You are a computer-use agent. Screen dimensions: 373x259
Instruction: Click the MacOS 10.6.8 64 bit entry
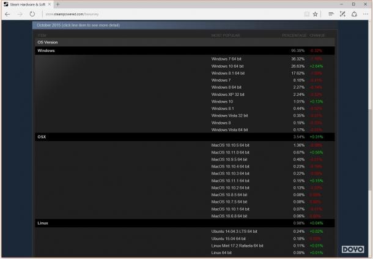tap(229, 216)
